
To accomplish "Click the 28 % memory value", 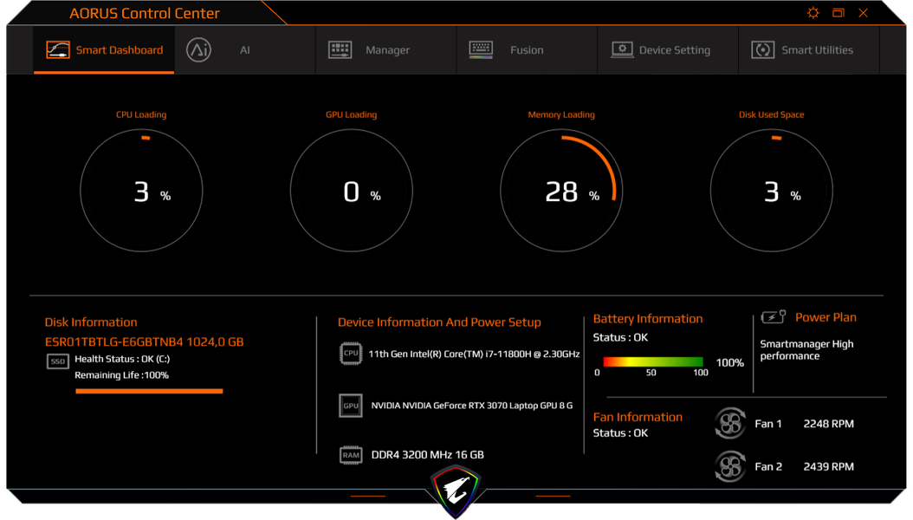I will pyautogui.click(x=572, y=192).
